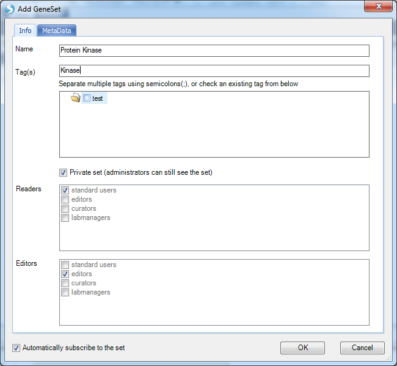Click the application logo icon in title bar

[x=10, y=9]
